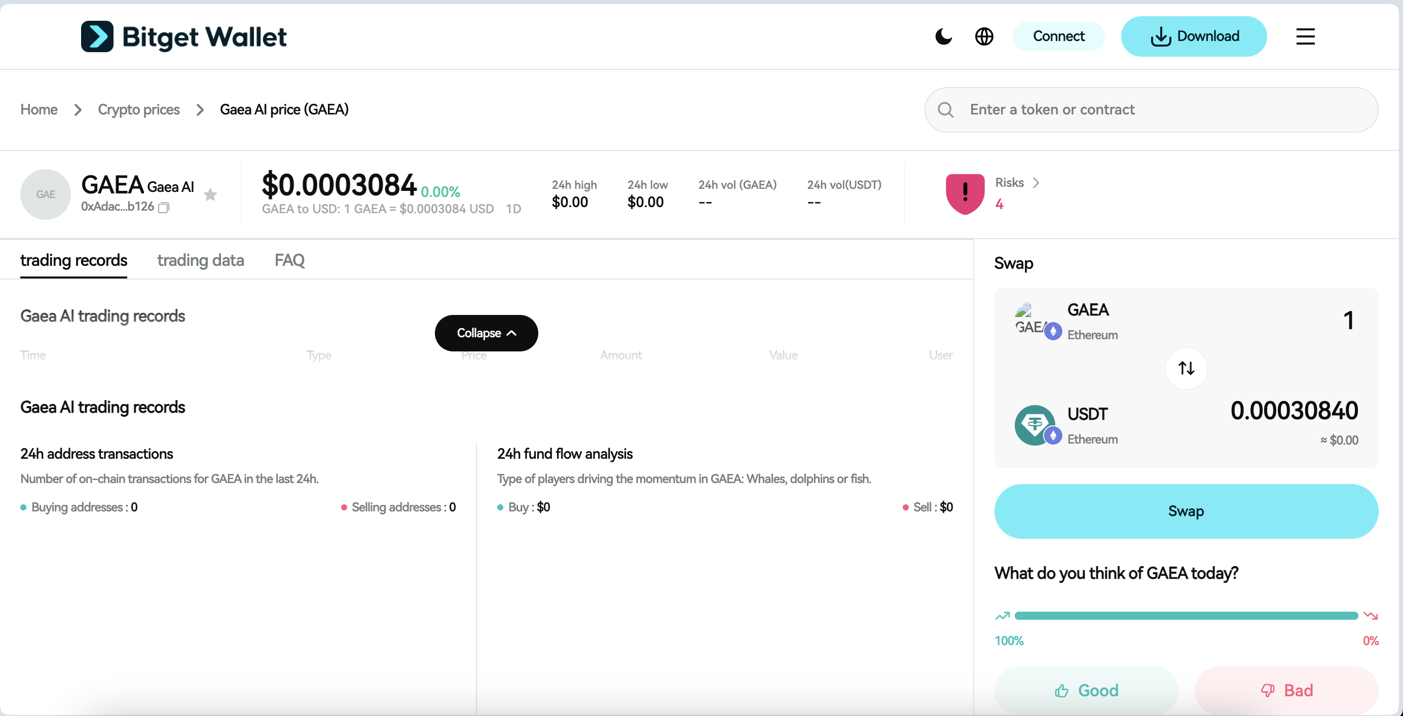1403x716 pixels.
Task: Mark GAEA sentiment as Bad
Action: tap(1287, 690)
